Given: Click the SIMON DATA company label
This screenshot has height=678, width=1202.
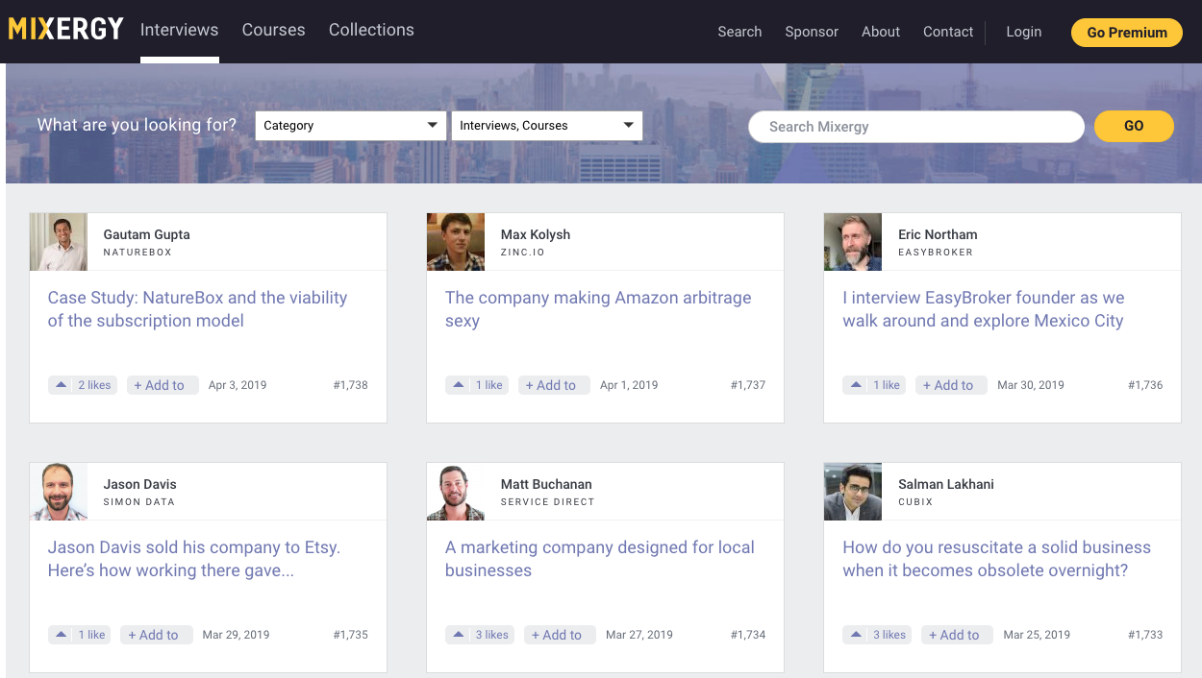Looking at the screenshot, I should [x=139, y=502].
